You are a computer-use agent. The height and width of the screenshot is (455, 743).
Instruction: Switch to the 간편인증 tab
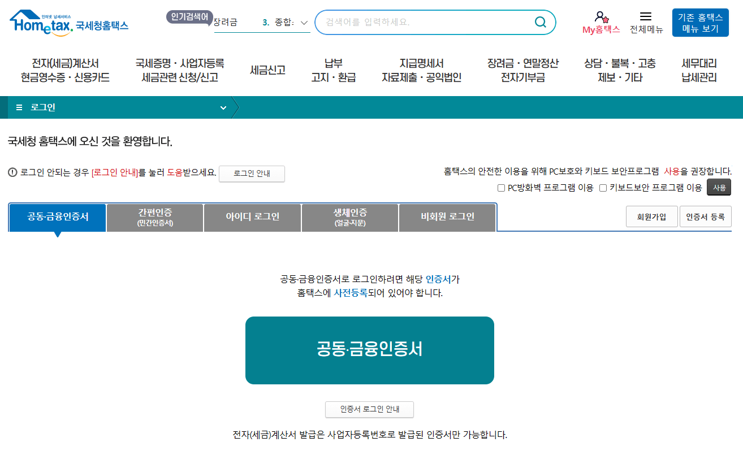[154, 217]
